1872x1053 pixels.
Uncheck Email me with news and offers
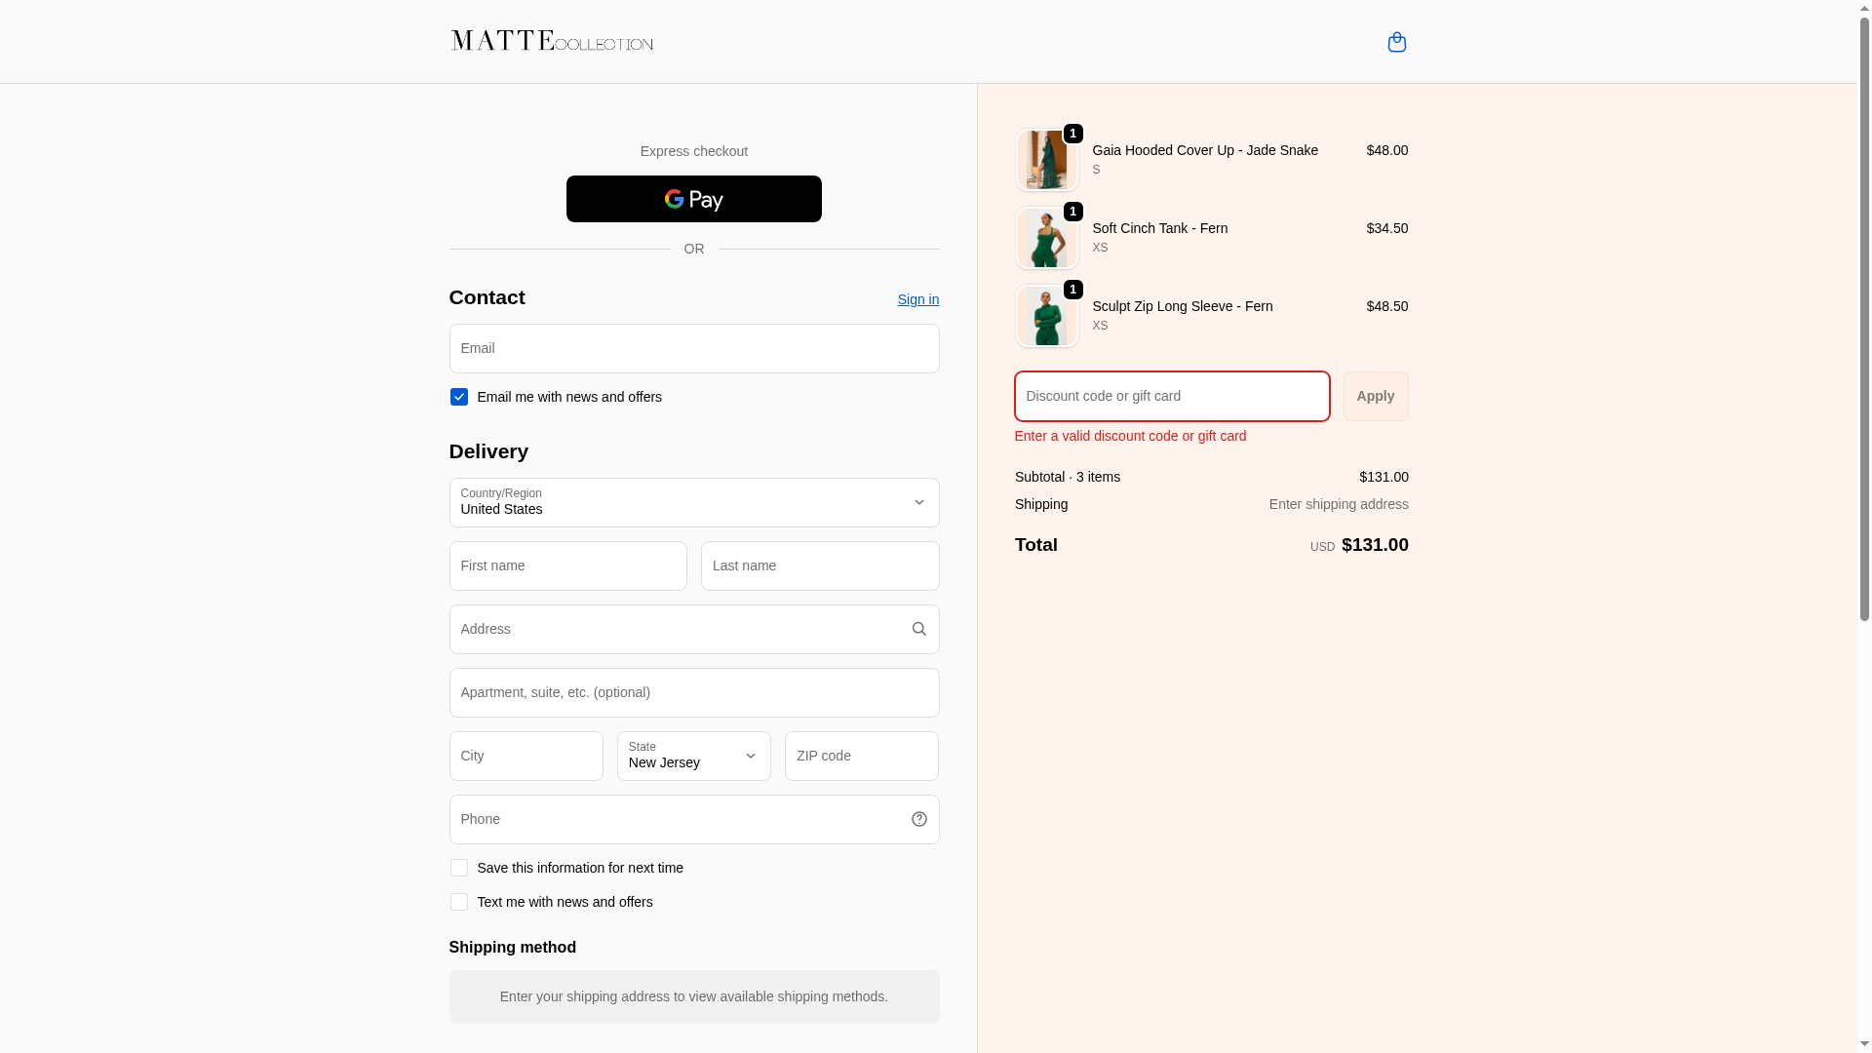pyautogui.click(x=458, y=397)
